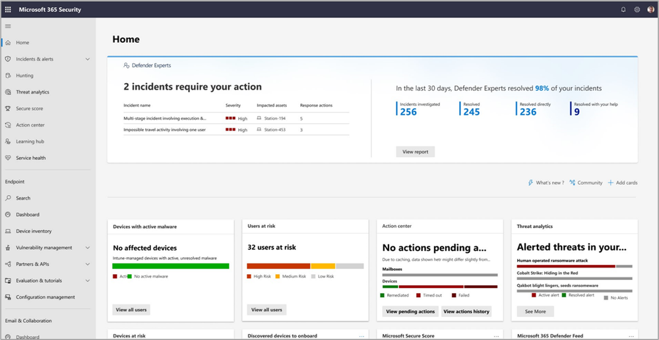Click the Service health heart icon
The image size is (659, 340).
(x=8, y=158)
